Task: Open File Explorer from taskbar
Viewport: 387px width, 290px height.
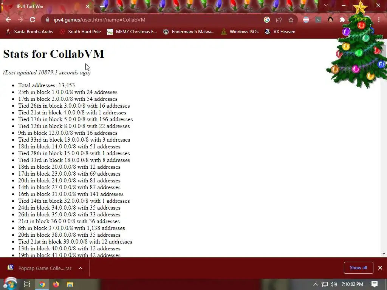Action: [x=70, y=284]
